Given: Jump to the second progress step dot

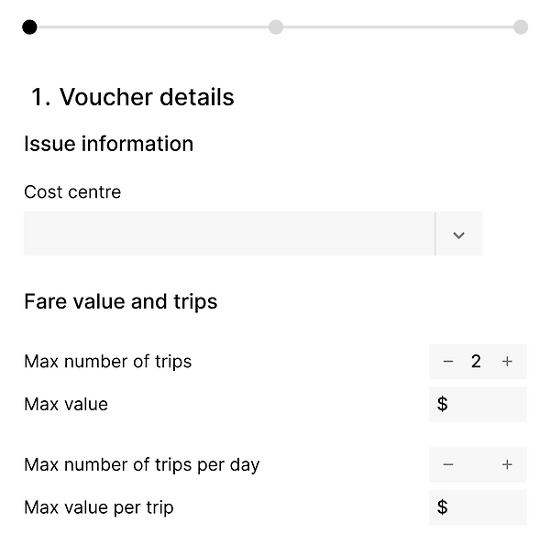Looking at the screenshot, I should [x=275, y=27].
